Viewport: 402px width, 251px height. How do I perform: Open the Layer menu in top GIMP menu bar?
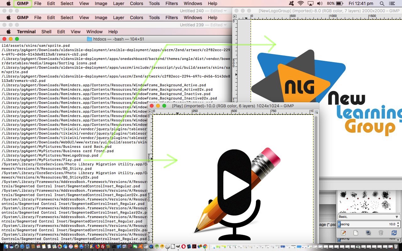pyautogui.click(x=118, y=3)
